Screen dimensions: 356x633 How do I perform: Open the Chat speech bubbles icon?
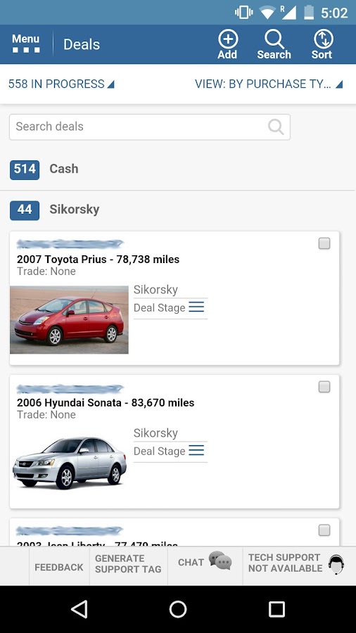[220, 561]
